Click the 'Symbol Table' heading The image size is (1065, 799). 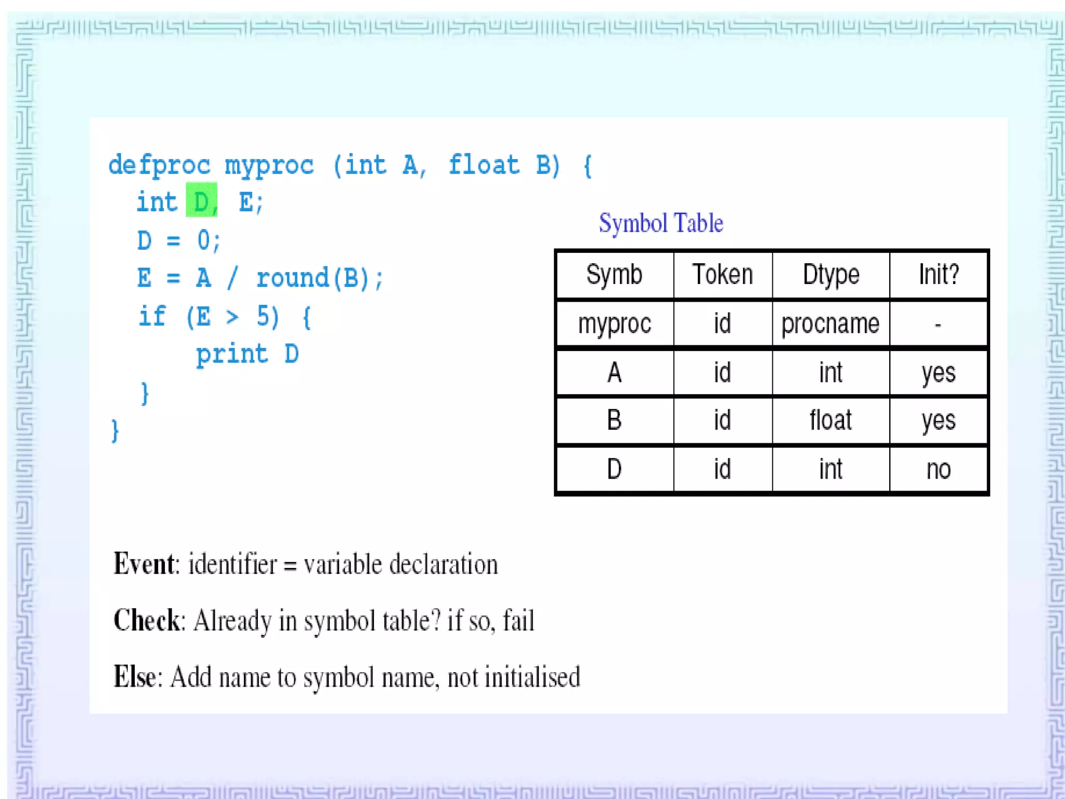(x=661, y=224)
